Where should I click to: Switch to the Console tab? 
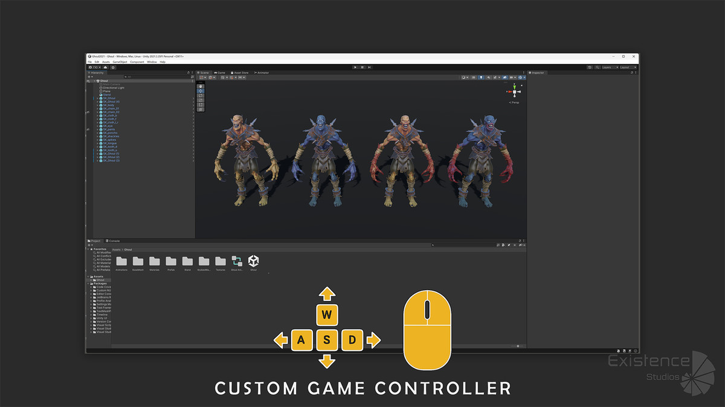click(114, 241)
